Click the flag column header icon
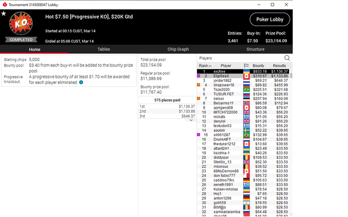 [246, 66]
